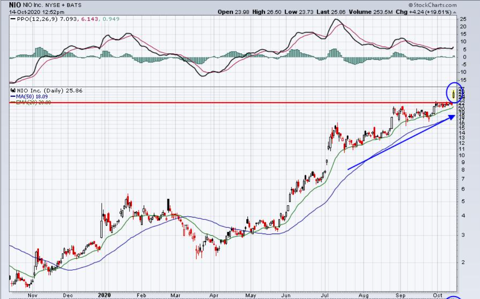
Task: Click 14 on the price axis
Action: 462,133
